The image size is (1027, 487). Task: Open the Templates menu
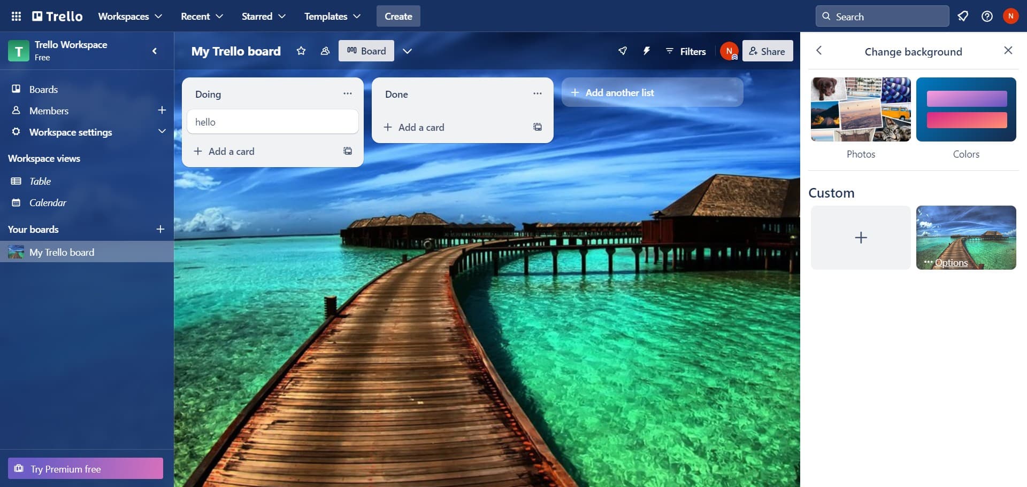(331, 16)
